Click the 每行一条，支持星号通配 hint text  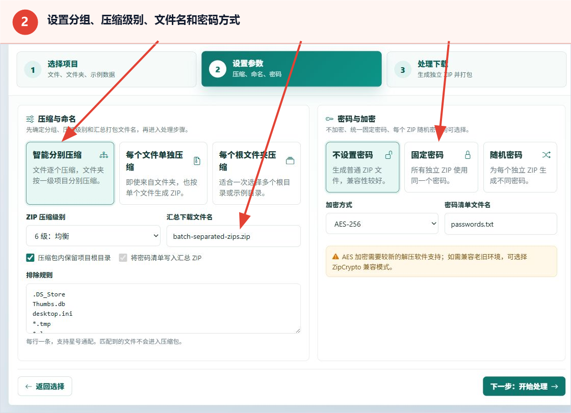click(x=104, y=341)
